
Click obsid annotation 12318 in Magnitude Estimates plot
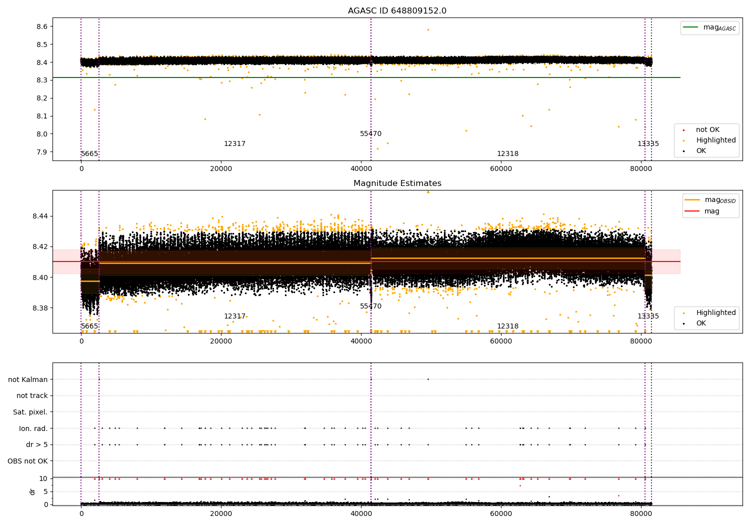(x=507, y=326)
